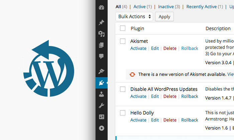Open the Bulk Actions dropdown

pos(134,17)
